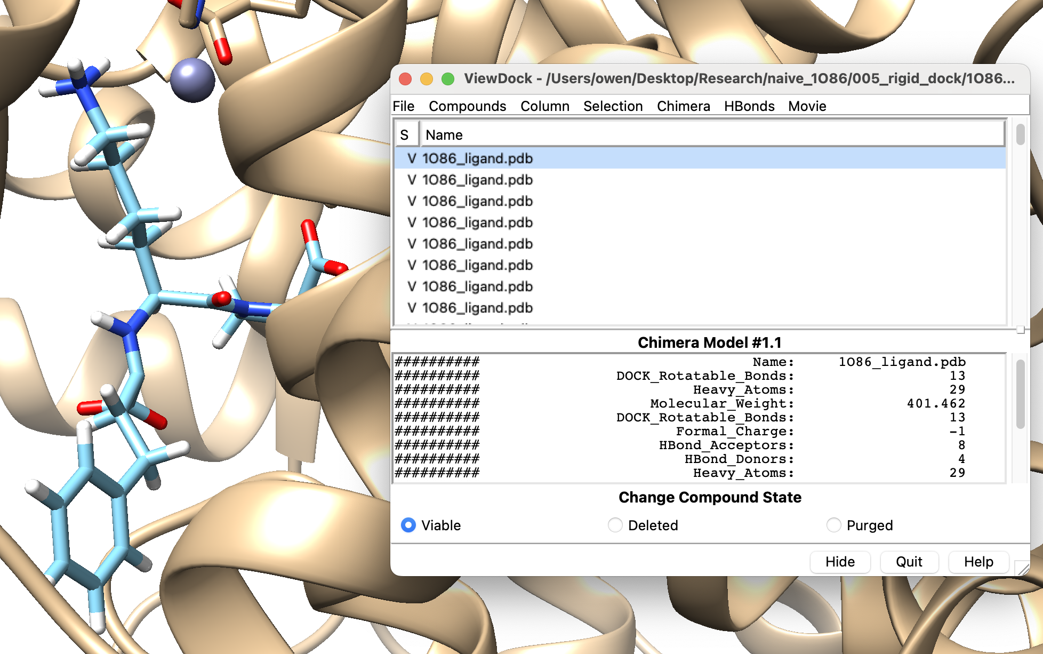Click the HBond_Donors value 4
Screen dimensions: 1043x654
coord(961,459)
